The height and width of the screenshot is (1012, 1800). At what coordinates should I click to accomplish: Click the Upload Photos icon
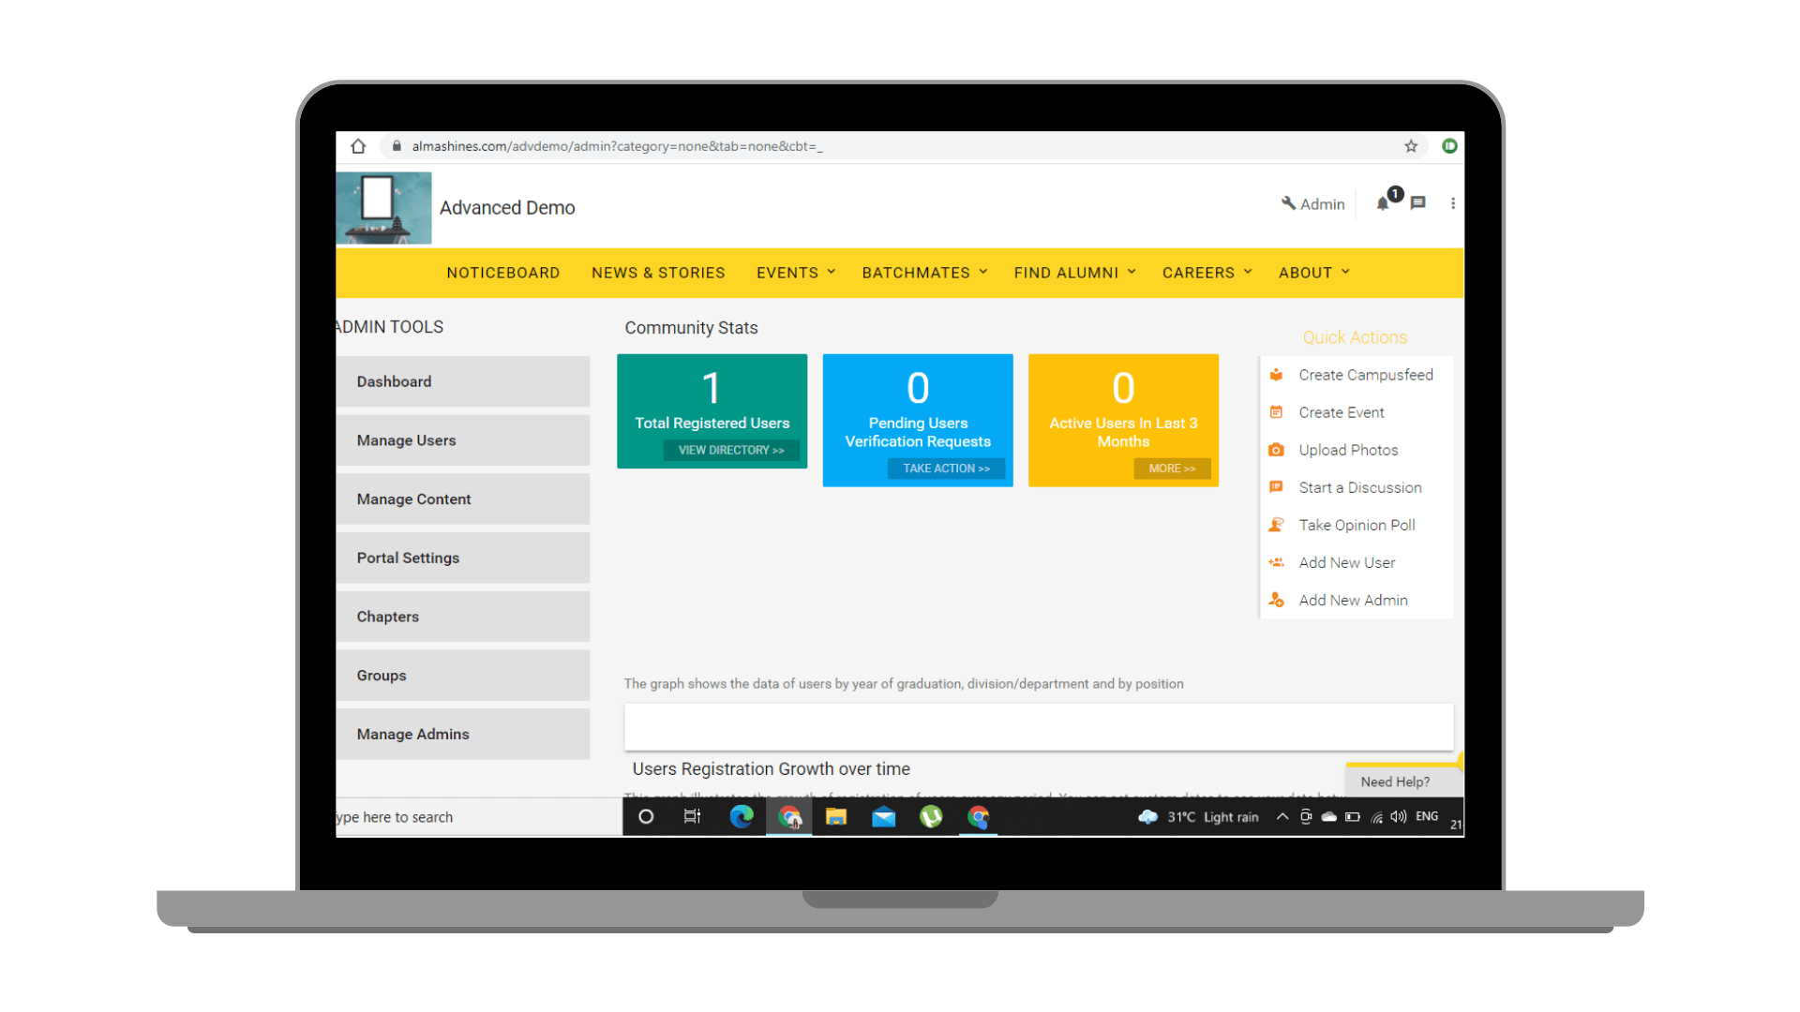point(1276,450)
